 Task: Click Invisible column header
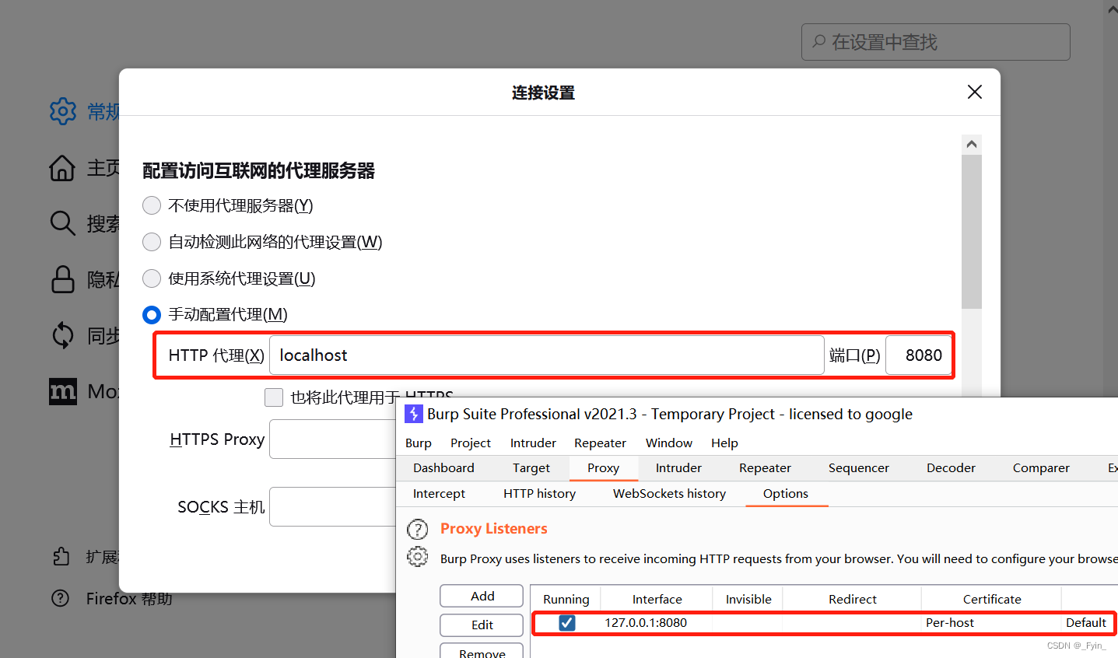coord(748,599)
